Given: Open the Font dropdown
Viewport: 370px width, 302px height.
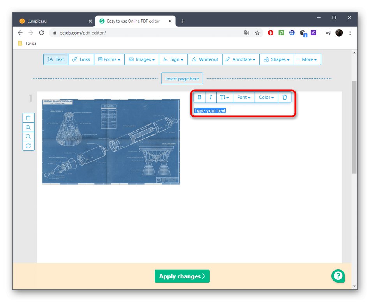Looking at the screenshot, I should pos(243,97).
